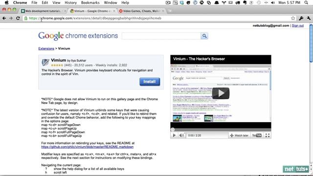Click the nettutsblog@gmail.com account text

coord(270,25)
